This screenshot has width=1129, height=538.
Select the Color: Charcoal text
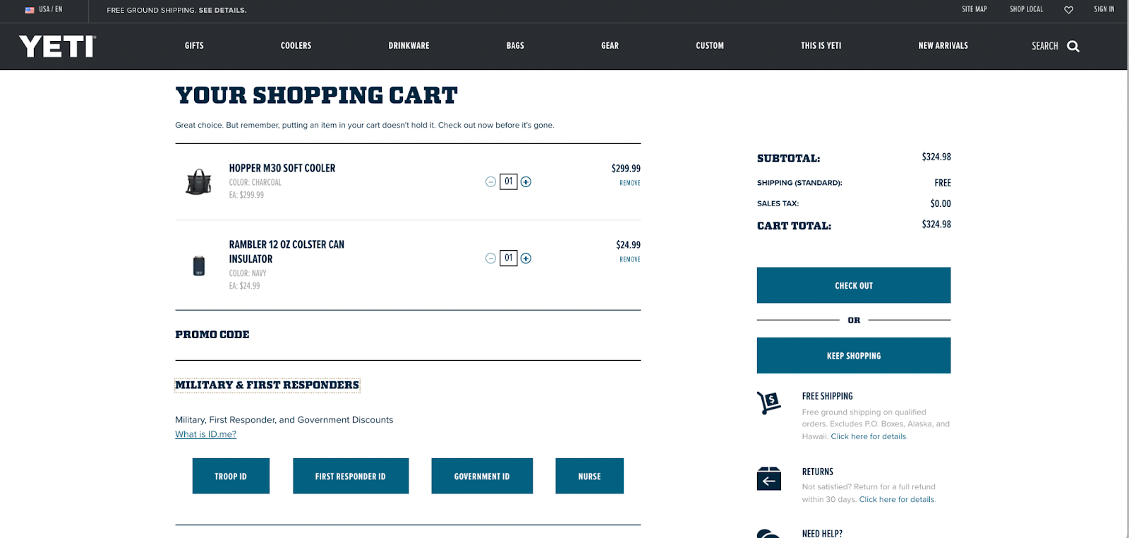click(255, 182)
